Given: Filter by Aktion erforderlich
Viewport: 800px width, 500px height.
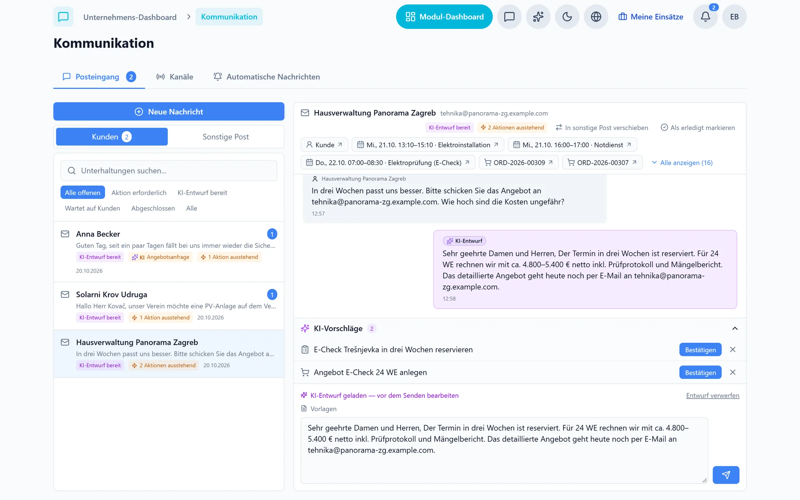Looking at the screenshot, I should point(139,193).
